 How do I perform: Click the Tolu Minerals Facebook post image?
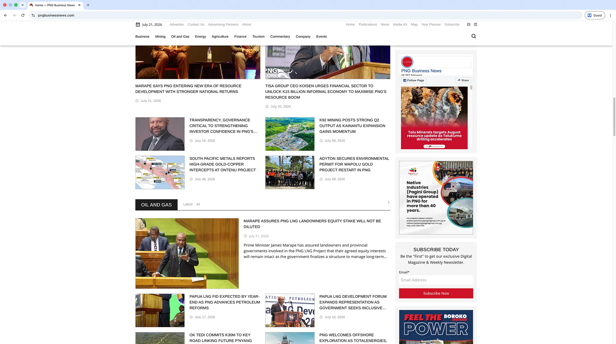434,118
